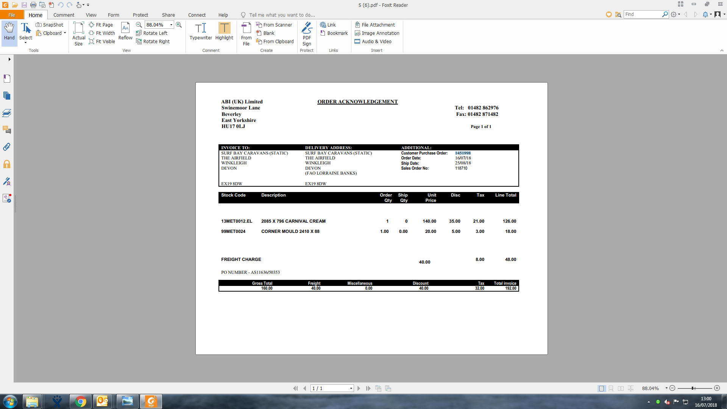This screenshot has width=727, height=409.
Task: Open the page number dropdown
Action: coord(351,389)
